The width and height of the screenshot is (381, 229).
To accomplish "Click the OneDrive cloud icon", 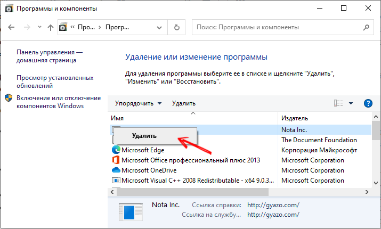I will (116, 170).
